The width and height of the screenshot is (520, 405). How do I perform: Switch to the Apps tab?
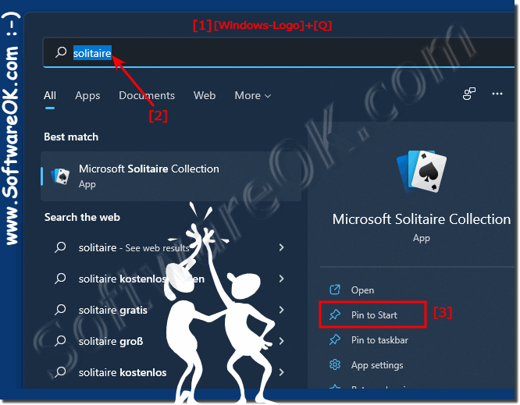(x=87, y=95)
